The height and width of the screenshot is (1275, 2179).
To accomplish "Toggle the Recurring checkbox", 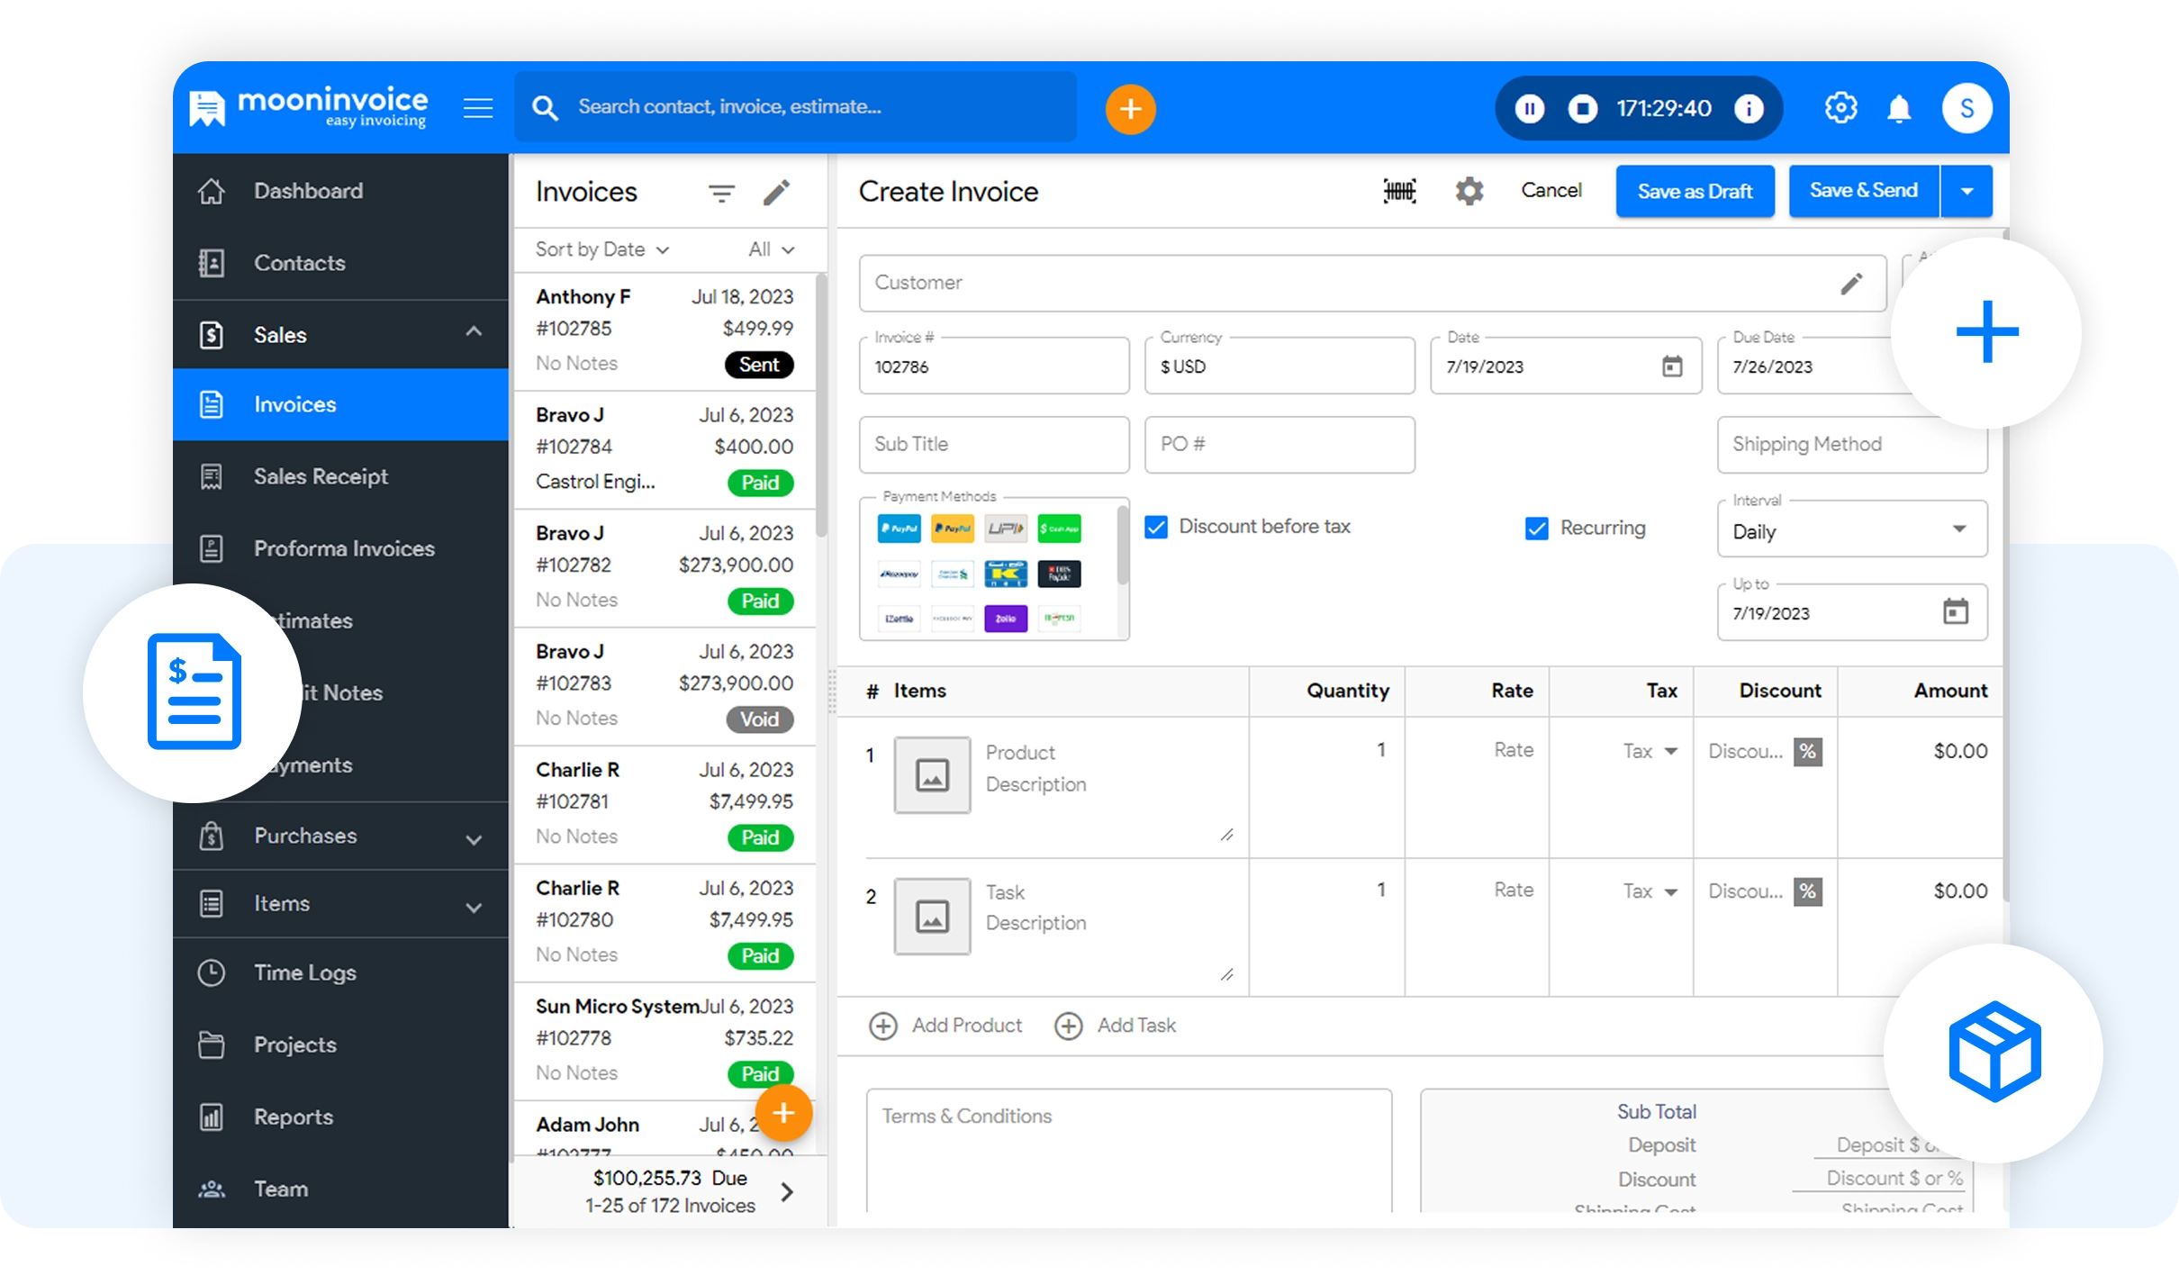I will coord(1537,528).
